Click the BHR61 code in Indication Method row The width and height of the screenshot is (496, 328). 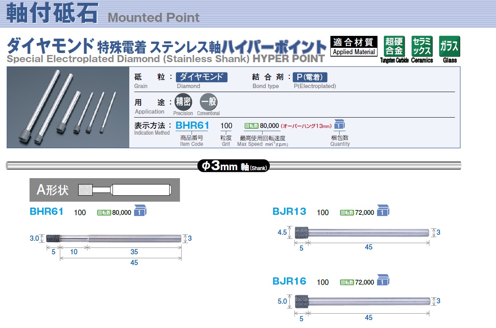point(192,126)
